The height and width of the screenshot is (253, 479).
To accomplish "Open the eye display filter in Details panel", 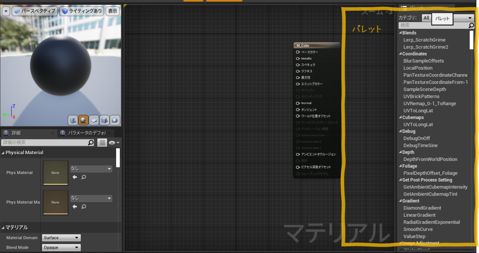I will click(x=112, y=143).
